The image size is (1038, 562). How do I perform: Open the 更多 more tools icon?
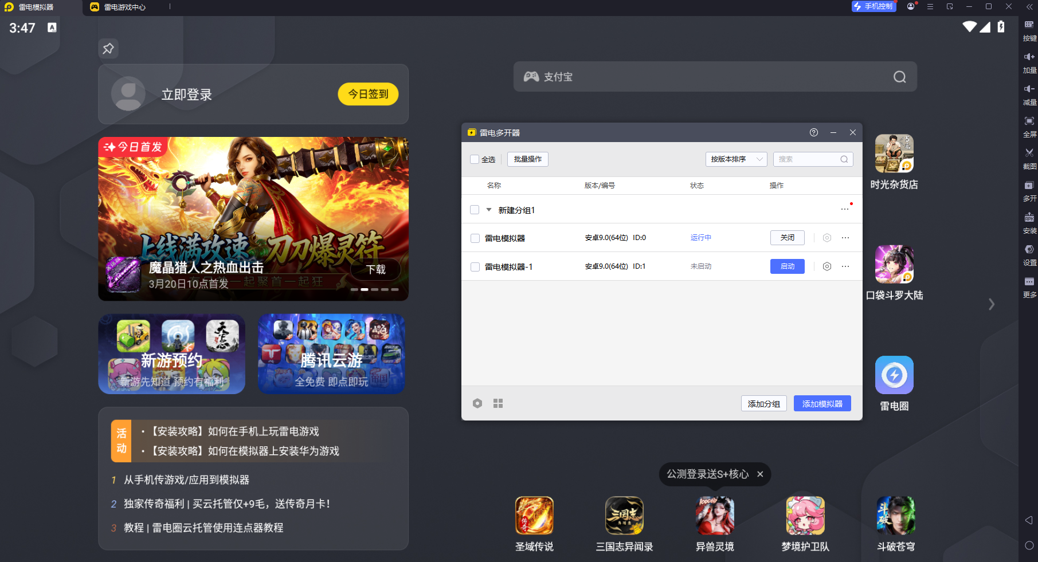[x=1029, y=282]
